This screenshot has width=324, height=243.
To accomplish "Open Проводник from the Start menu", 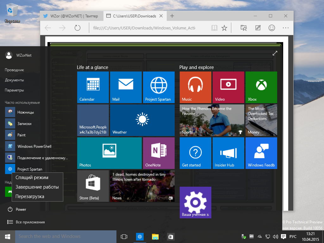I will point(15,70).
